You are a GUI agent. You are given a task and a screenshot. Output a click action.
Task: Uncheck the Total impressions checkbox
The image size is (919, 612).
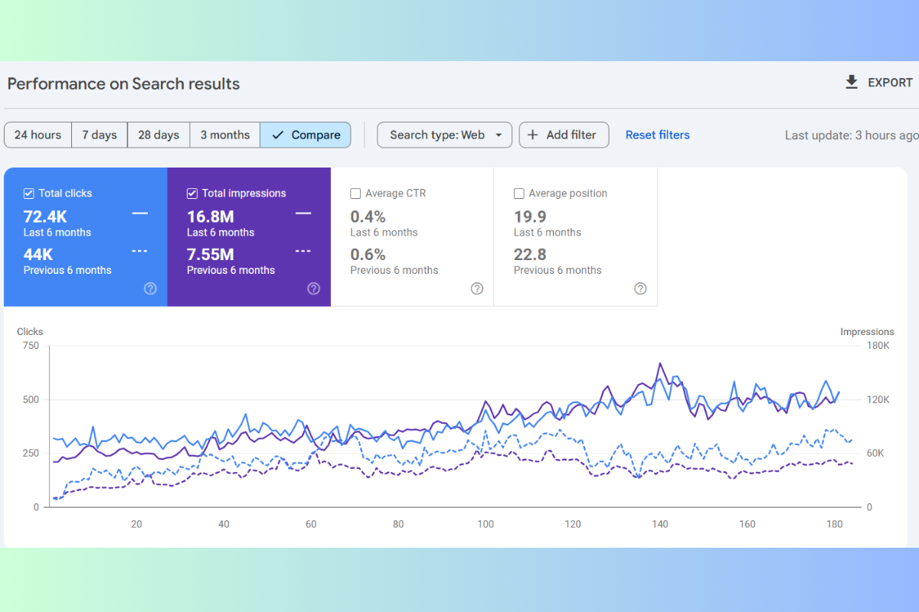click(x=192, y=194)
